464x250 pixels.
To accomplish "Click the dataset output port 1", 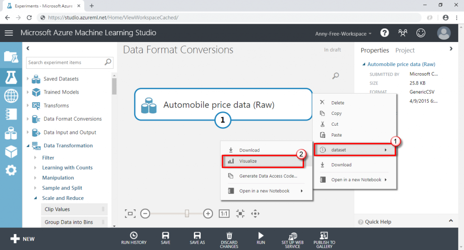I will tap(222, 120).
